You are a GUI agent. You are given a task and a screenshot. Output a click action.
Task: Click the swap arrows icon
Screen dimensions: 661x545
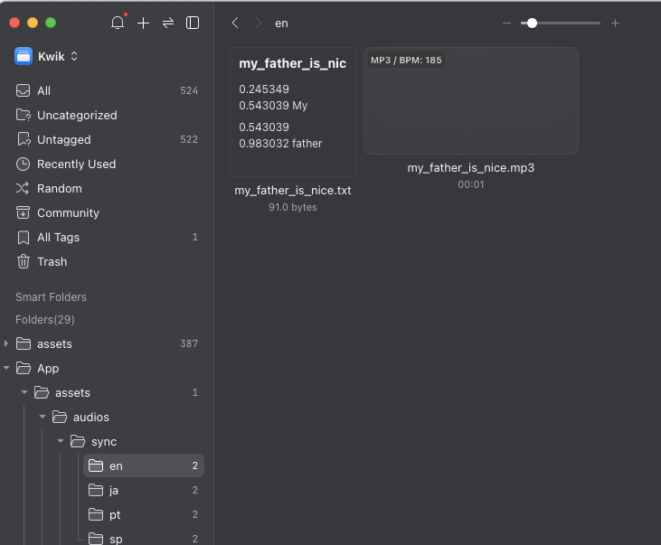168,23
